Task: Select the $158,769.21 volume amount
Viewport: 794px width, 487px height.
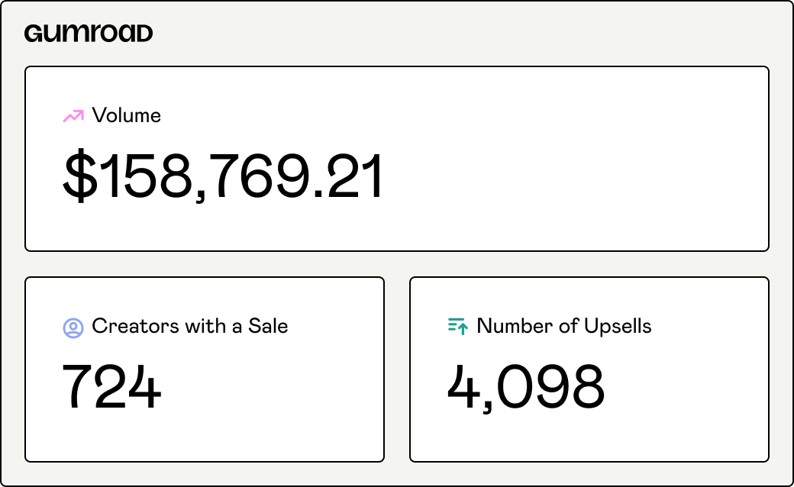Action: coord(223,176)
